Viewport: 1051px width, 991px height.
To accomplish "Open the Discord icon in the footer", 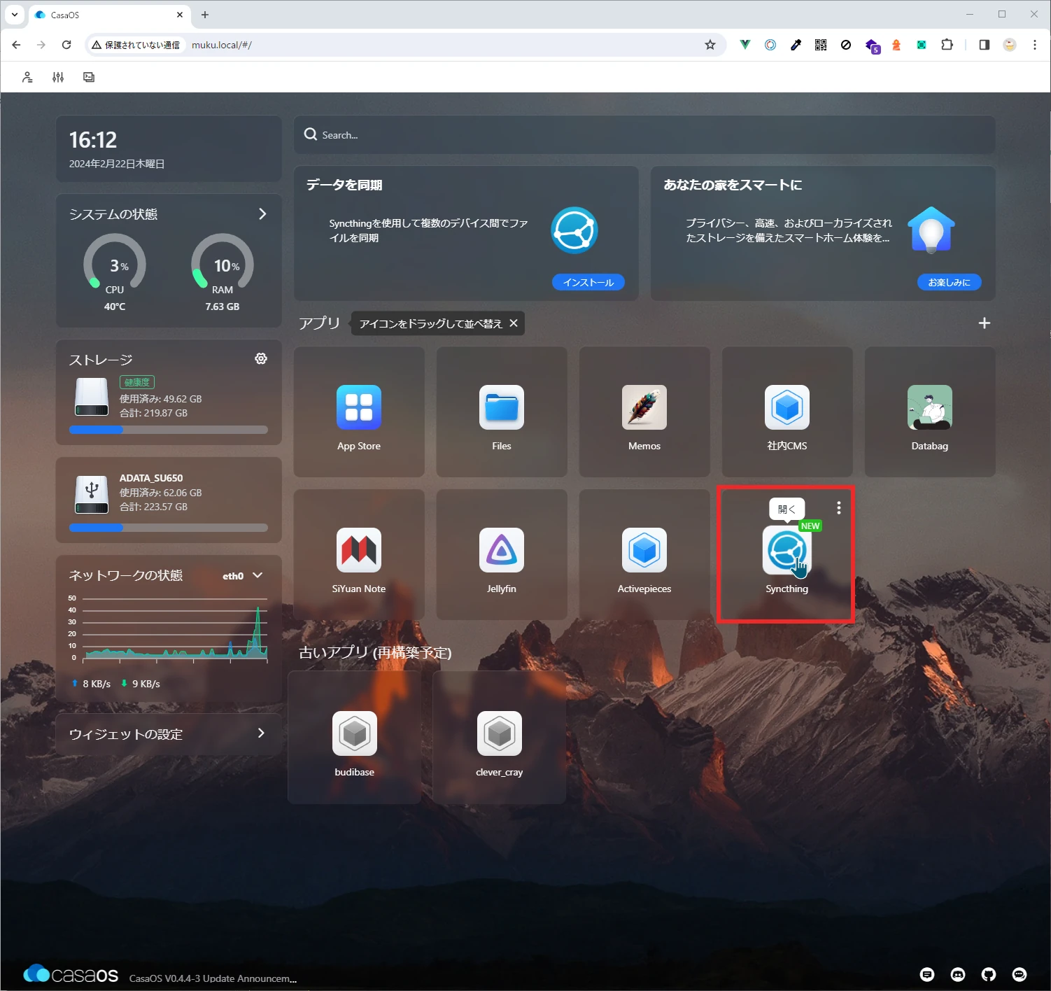I will pyautogui.click(x=958, y=974).
